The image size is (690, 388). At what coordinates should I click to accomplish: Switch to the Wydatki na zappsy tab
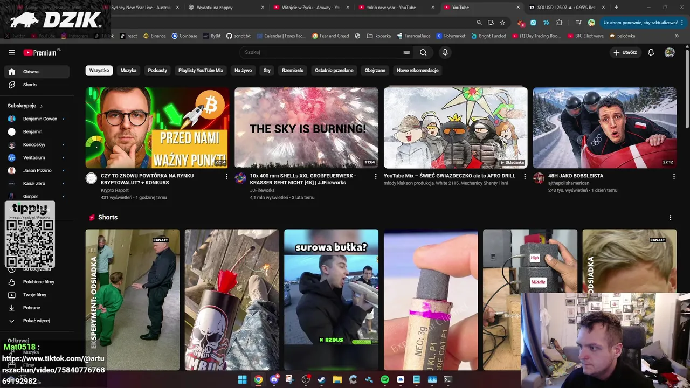click(x=226, y=8)
